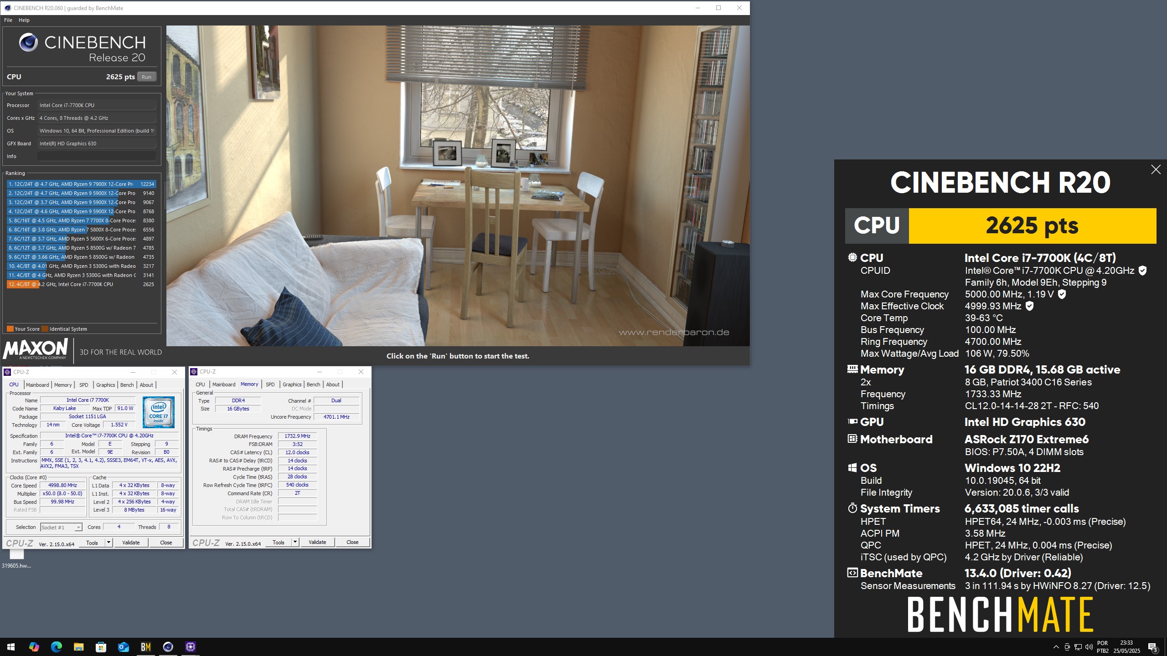
Task: Open the notification center icon
Action: (x=1152, y=647)
